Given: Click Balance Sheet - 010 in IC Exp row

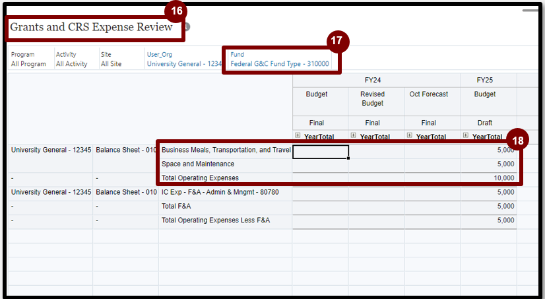Looking at the screenshot, I should 126,192.
